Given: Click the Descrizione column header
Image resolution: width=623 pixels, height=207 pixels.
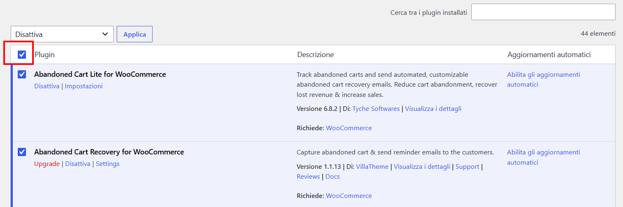Looking at the screenshot, I should (x=315, y=55).
